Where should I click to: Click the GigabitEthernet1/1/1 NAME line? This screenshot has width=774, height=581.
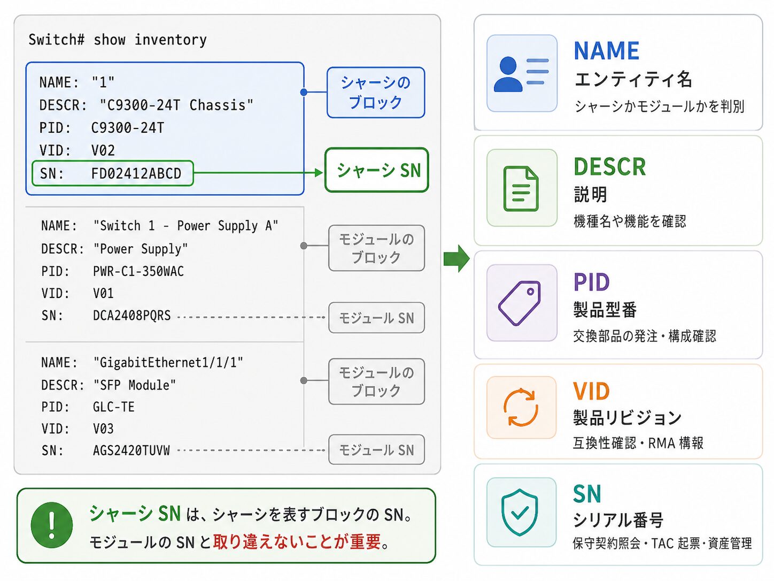[142, 362]
